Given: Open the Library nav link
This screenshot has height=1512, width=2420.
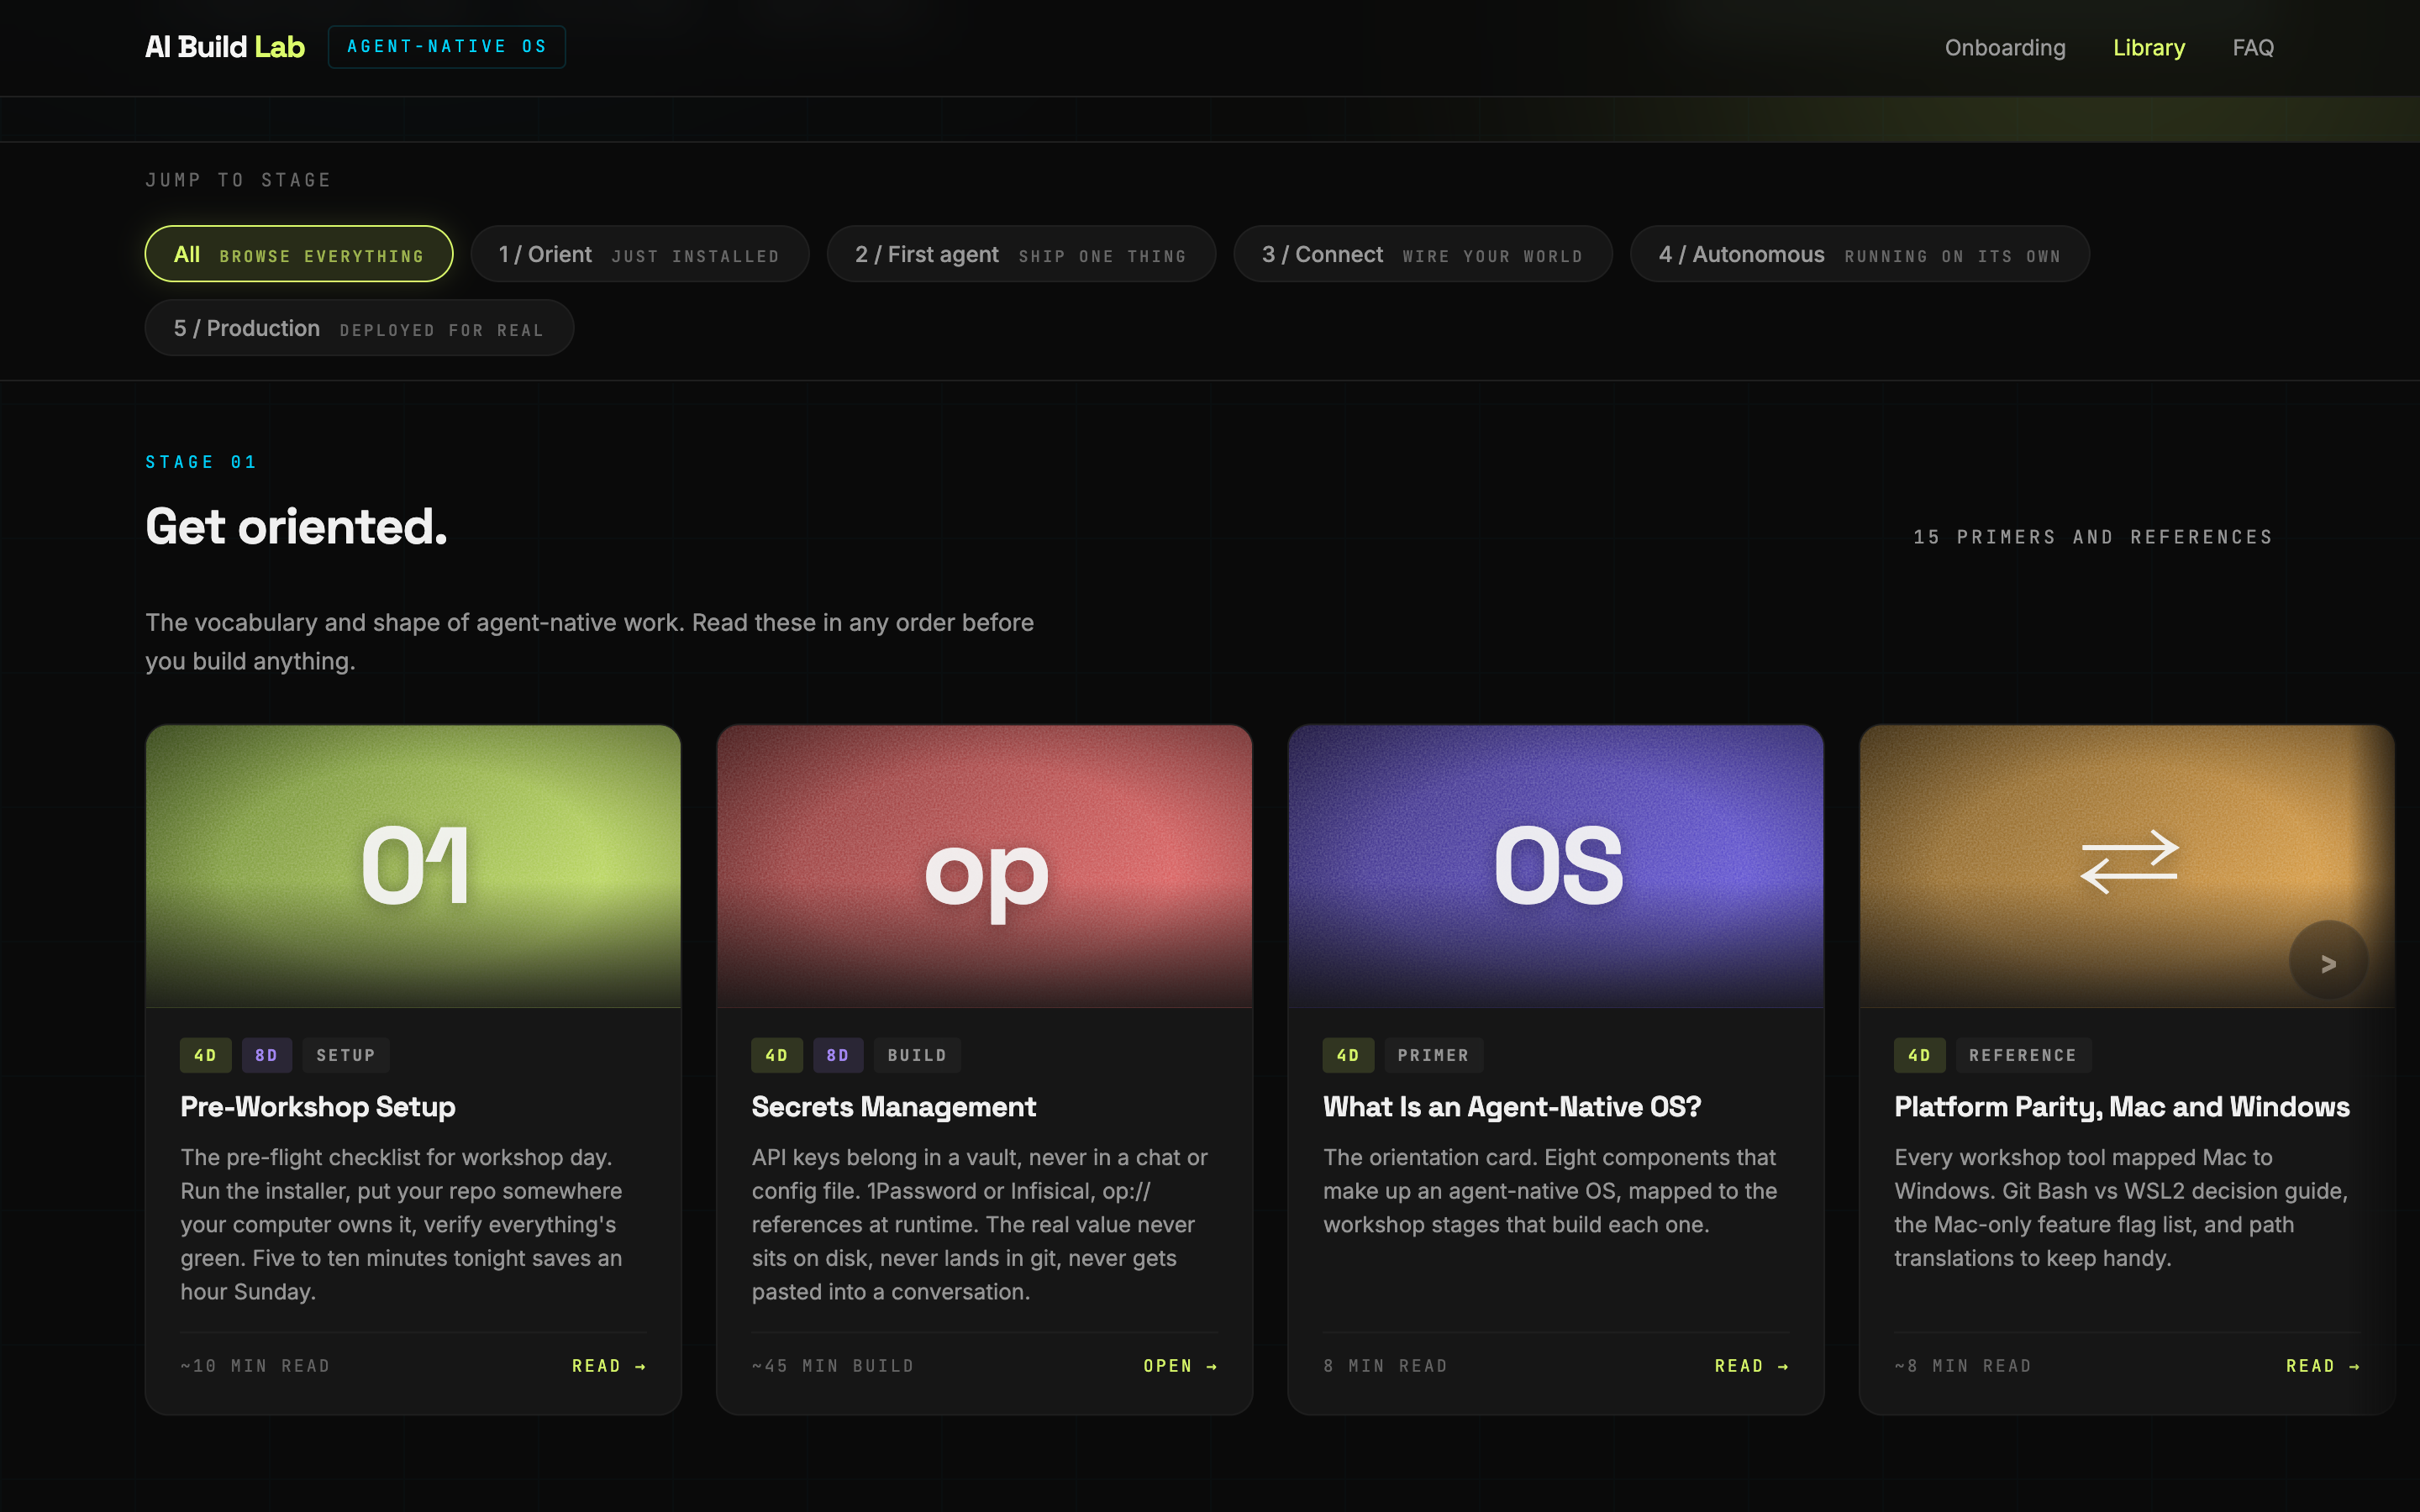Looking at the screenshot, I should point(2148,47).
